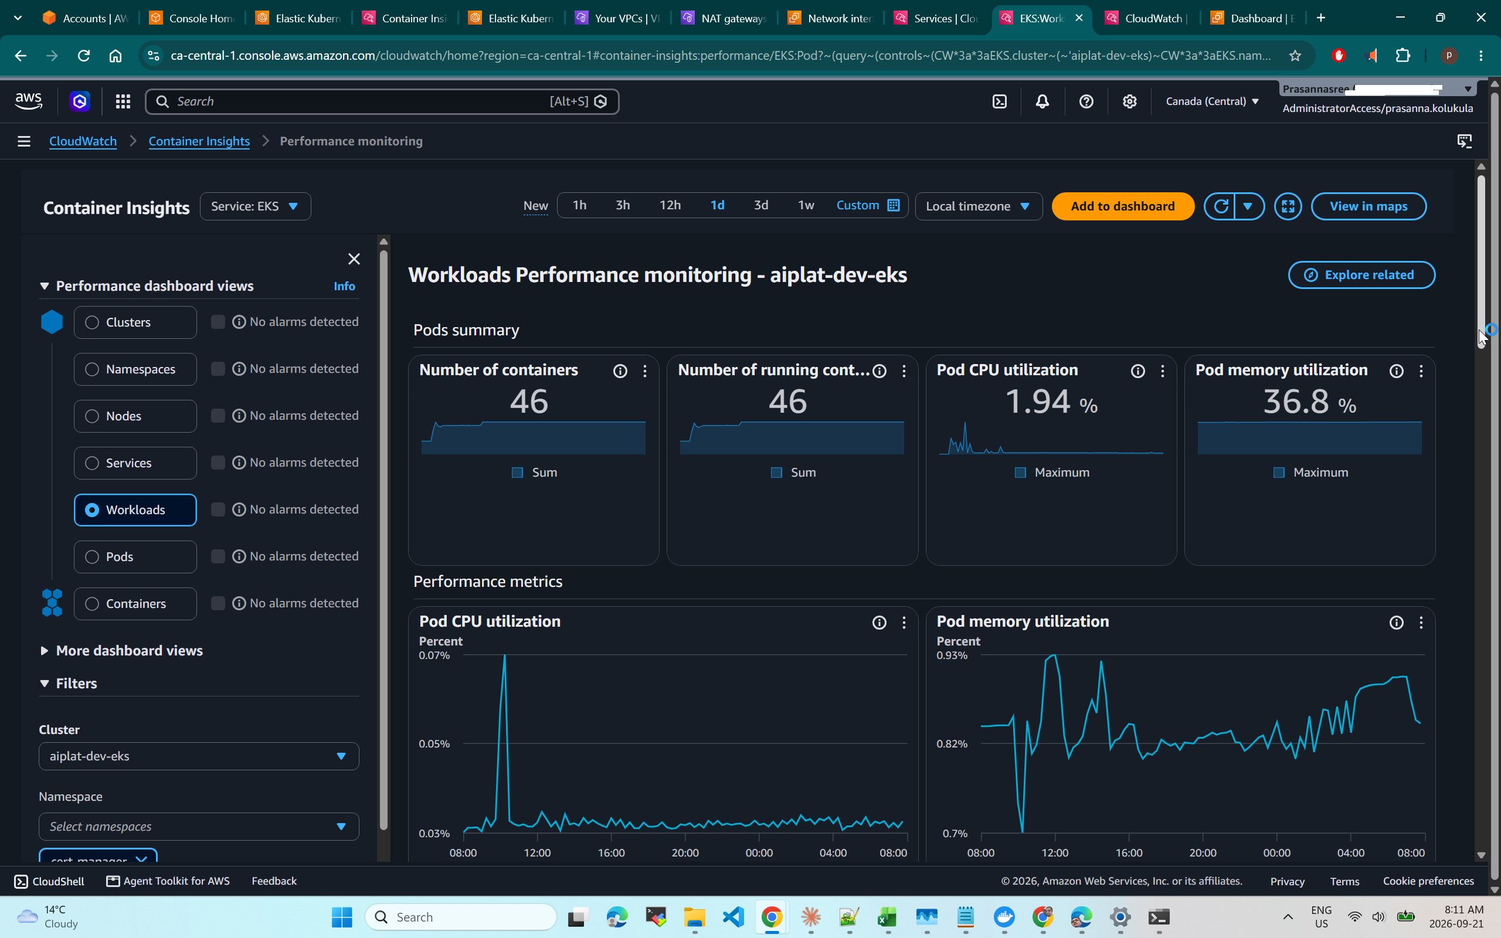Select the Nodes view radio button
1501x938 pixels.
coord(92,416)
